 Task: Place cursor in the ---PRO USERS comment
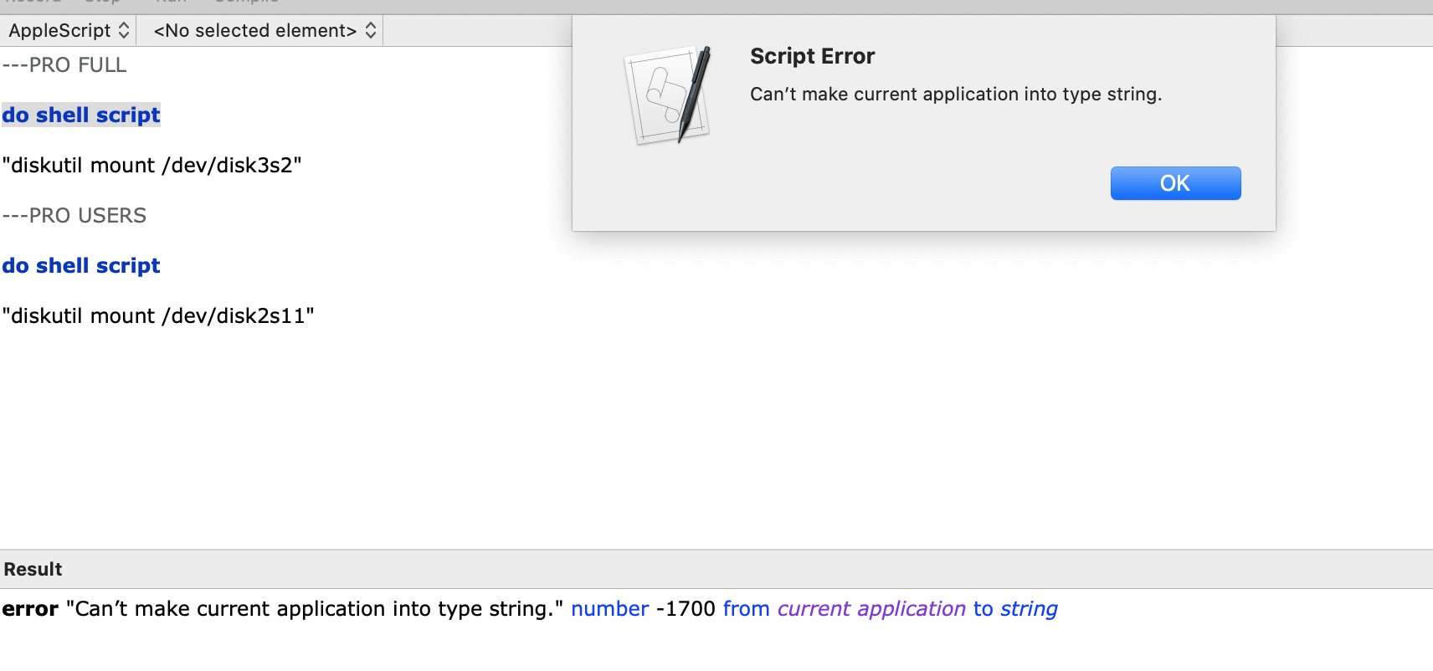[x=74, y=216]
